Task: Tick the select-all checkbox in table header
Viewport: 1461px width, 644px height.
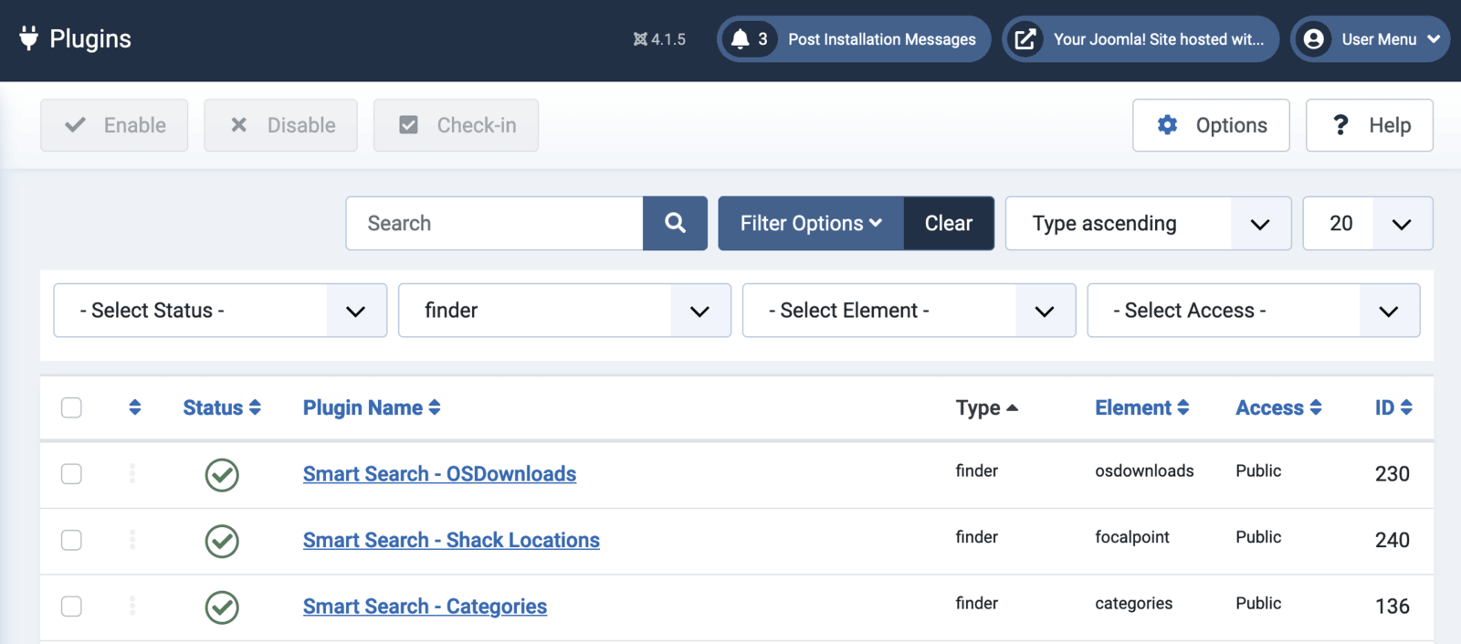Action: [71, 407]
